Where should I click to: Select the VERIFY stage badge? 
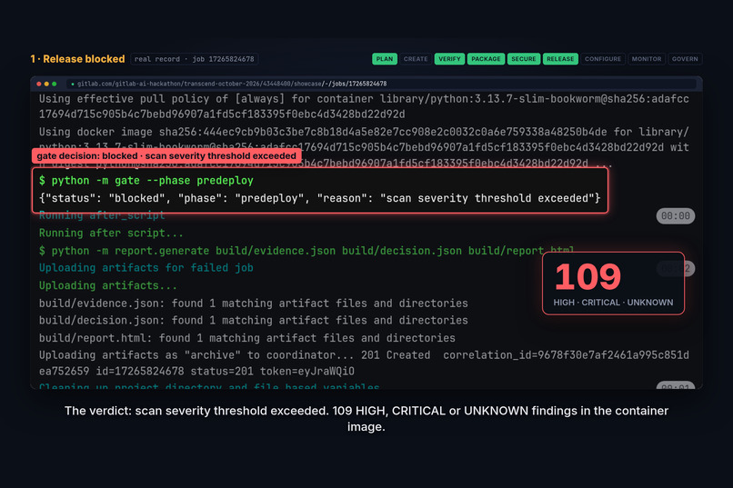pyautogui.click(x=449, y=59)
